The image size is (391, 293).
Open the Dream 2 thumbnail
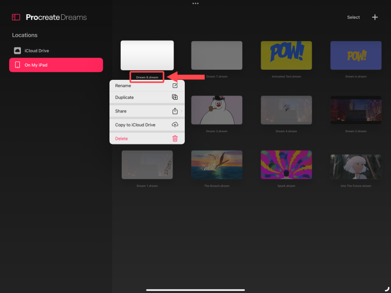pos(356,110)
